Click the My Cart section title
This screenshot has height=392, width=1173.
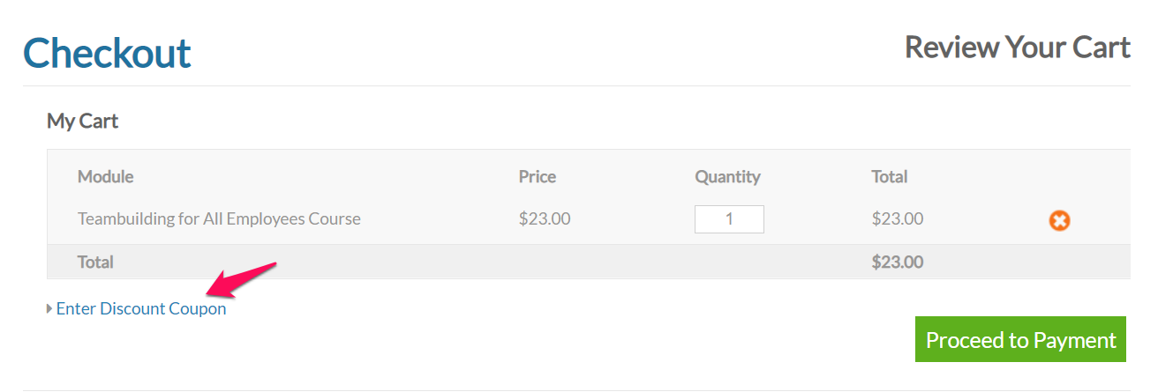coord(83,121)
